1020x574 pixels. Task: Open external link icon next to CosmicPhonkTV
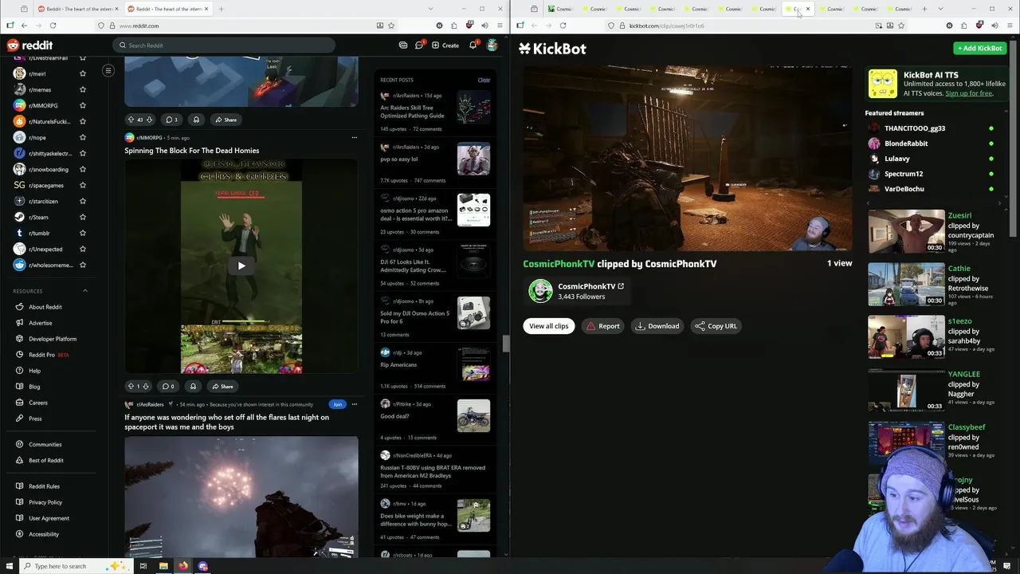[x=621, y=286]
